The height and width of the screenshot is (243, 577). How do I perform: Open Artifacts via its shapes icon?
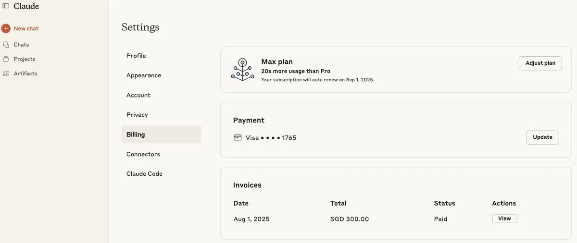6,73
